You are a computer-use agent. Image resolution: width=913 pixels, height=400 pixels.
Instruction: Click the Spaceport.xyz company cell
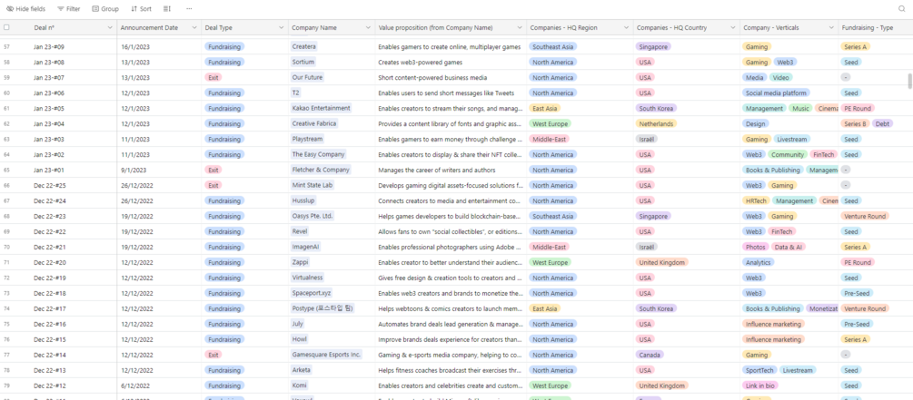point(312,293)
